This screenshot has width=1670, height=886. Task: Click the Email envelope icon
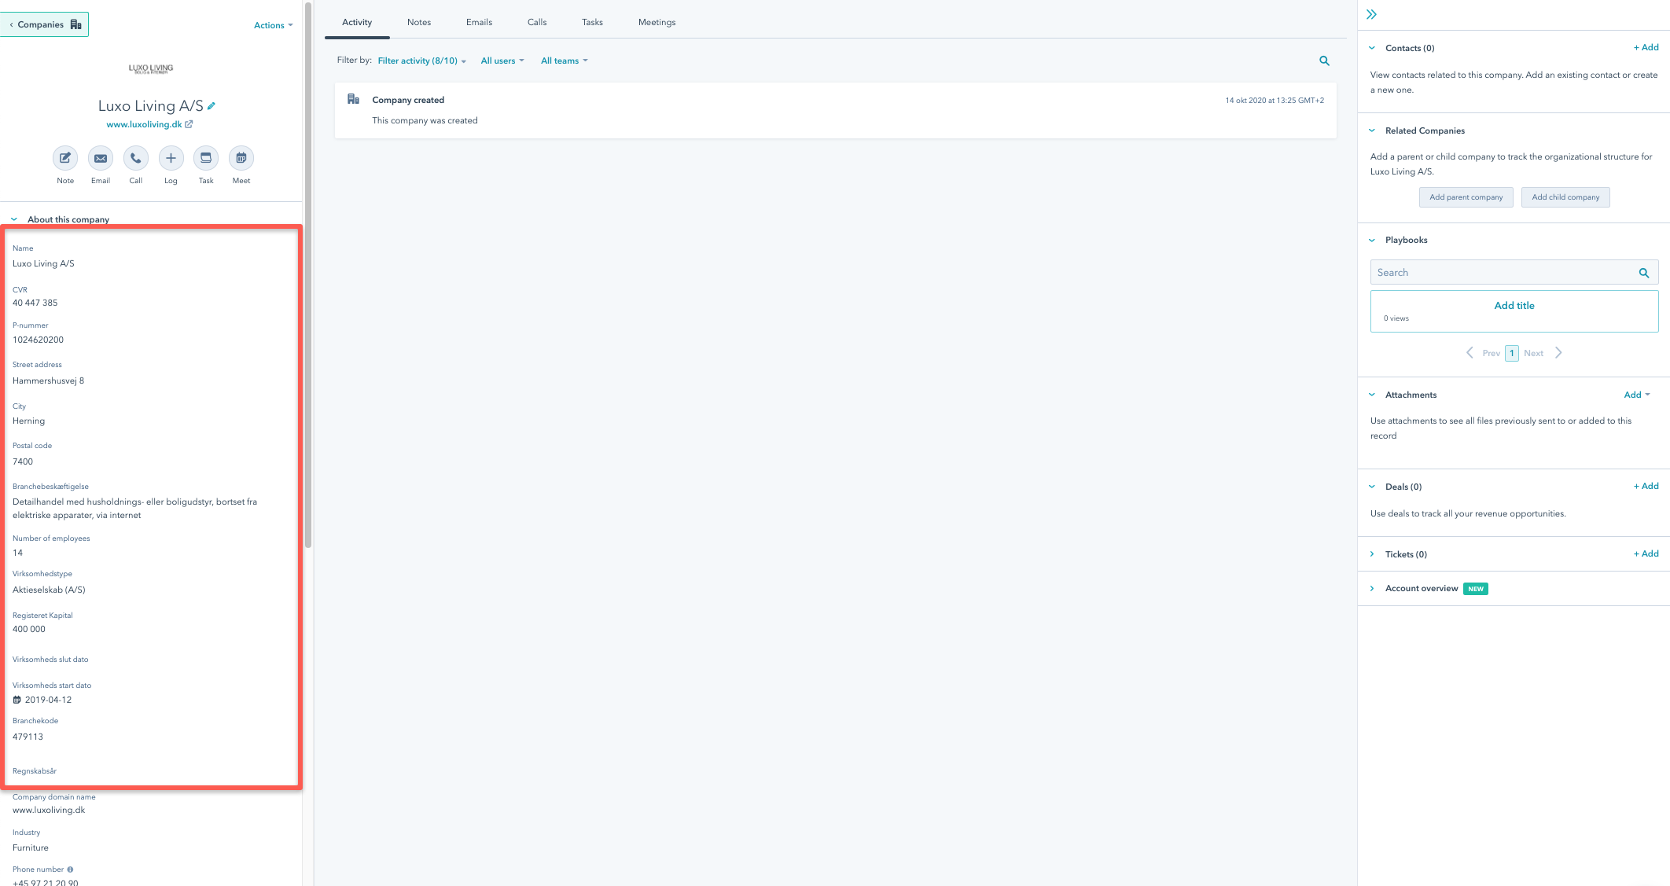point(101,158)
